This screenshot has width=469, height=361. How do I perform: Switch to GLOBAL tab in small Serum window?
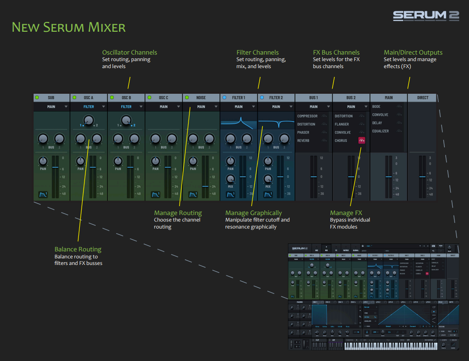coord(356,249)
